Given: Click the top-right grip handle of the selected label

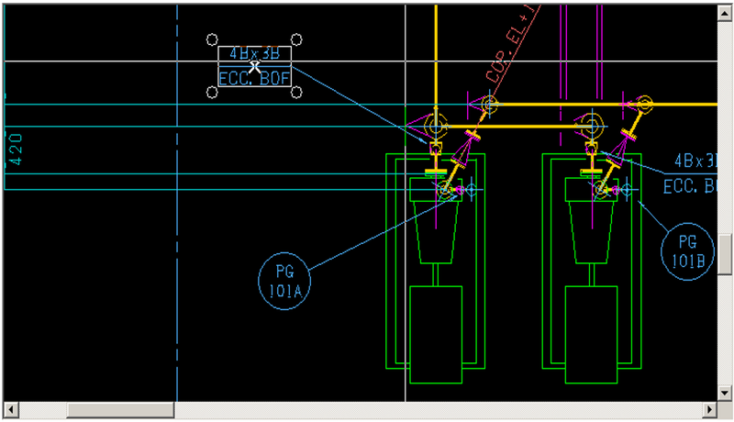Looking at the screenshot, I should [x=297, y=40].
